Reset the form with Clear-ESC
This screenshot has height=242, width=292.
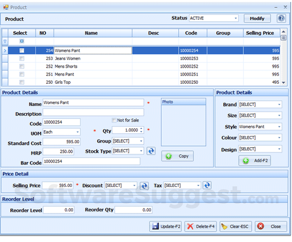coord(235,226)
